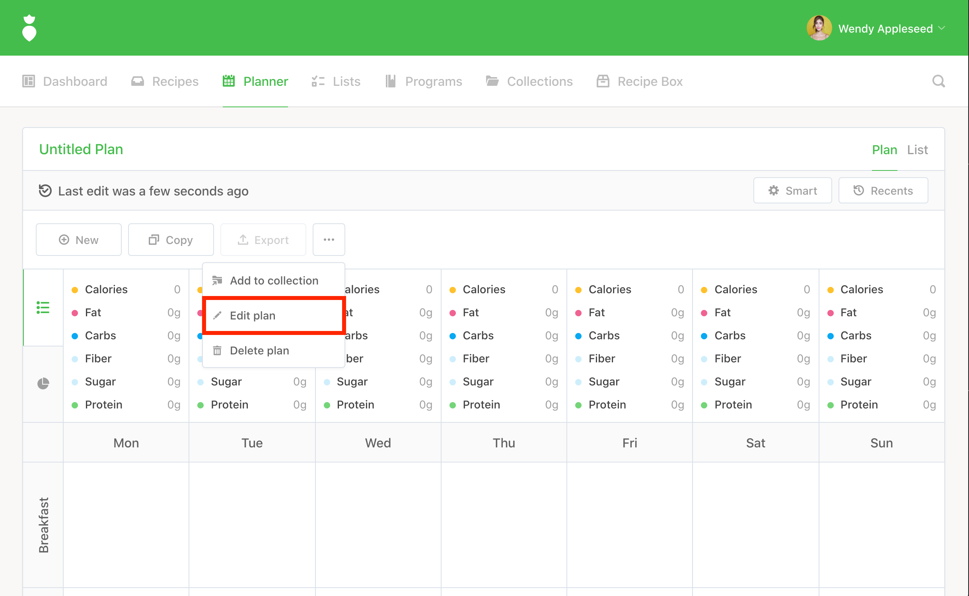The width and height of the screenshot is (969, 596).
Task: Switch to pie chart nutrition view
Action: pyautogui.click(x=43, y=383)
